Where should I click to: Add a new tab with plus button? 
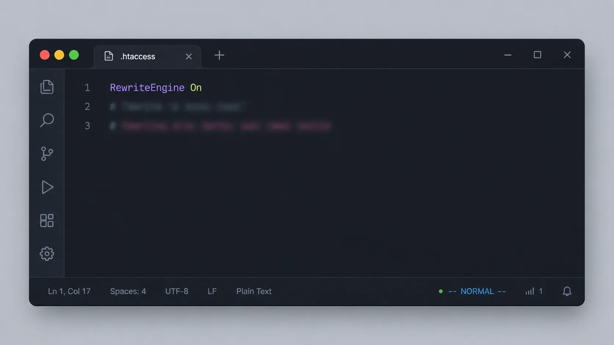point(219,55)
